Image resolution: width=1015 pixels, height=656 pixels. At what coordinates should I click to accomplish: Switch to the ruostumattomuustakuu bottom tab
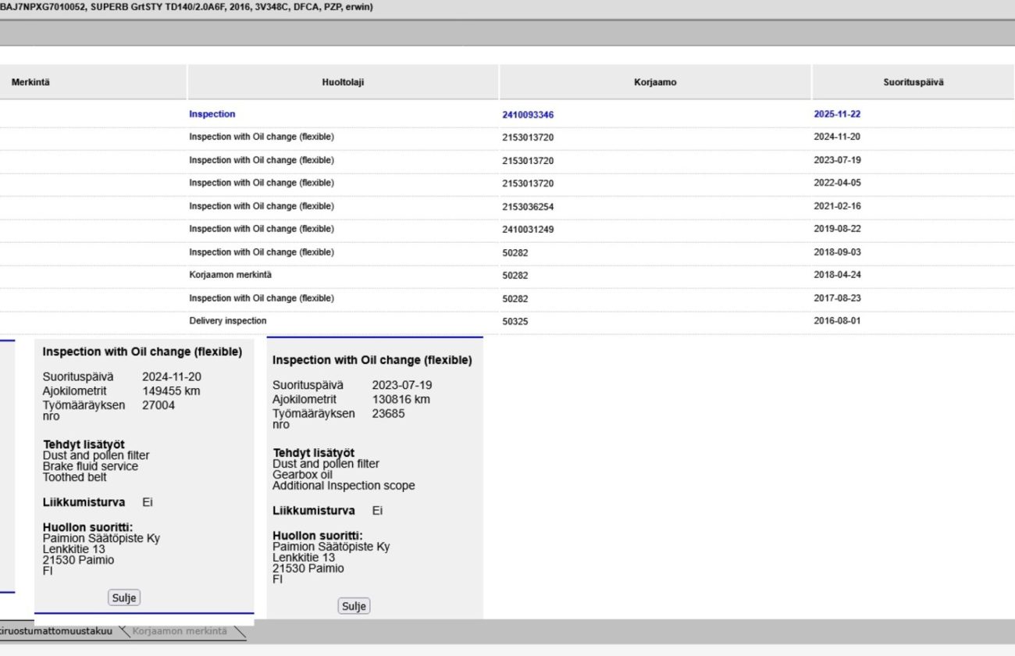tap(57, 632)
